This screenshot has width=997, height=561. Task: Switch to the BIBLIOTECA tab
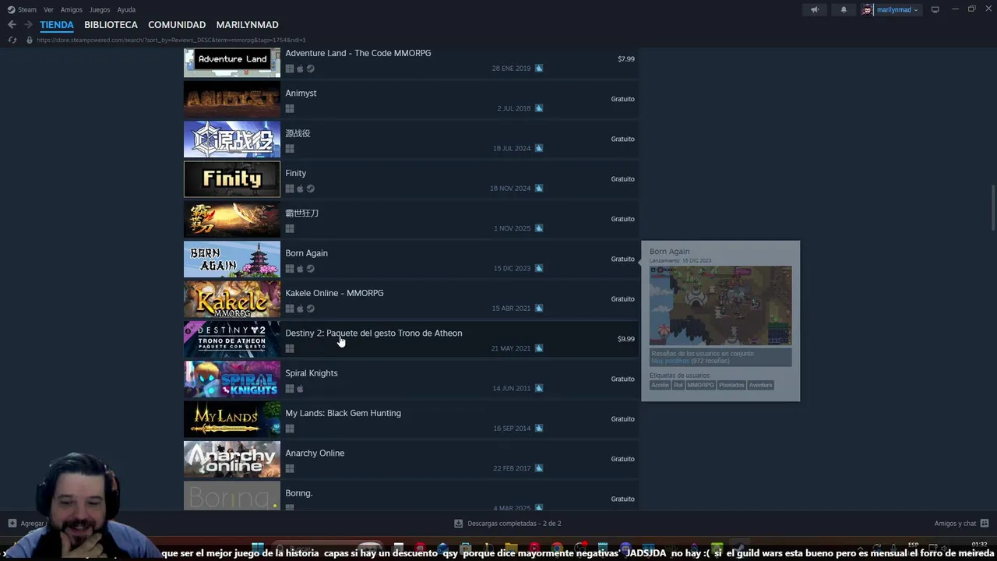[111, 25]
